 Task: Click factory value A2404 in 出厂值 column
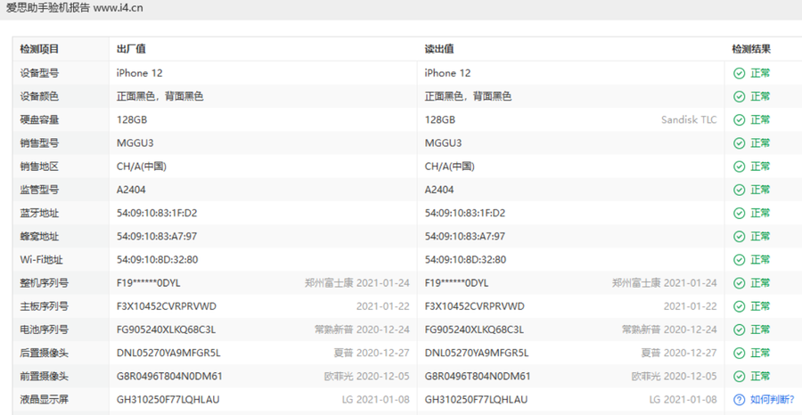132,190
